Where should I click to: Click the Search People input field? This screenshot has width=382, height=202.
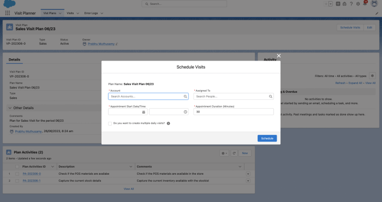coord(234,97)
